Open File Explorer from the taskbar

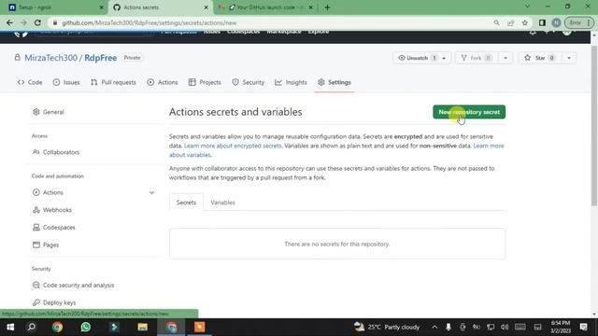coord(143,327)
